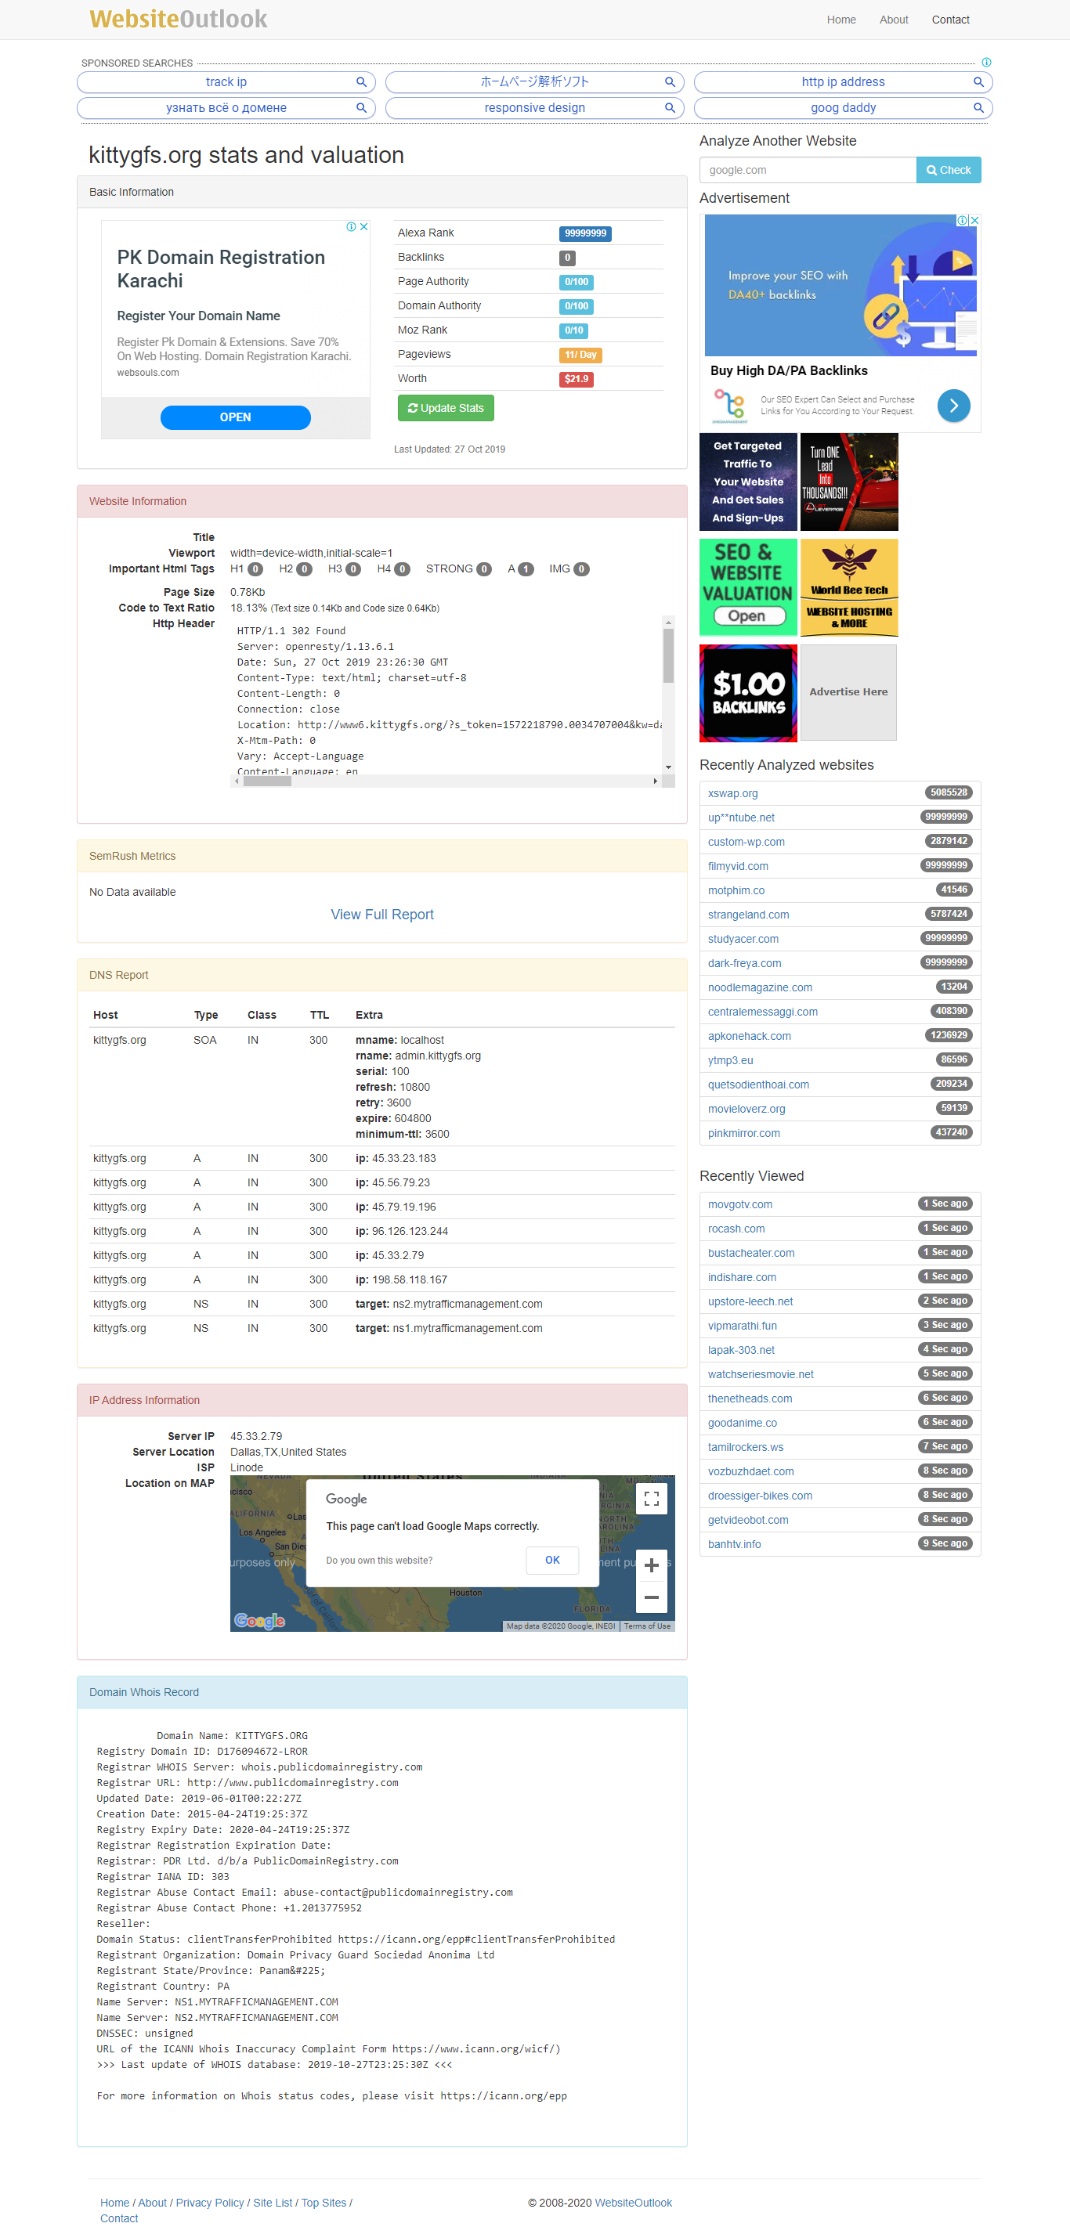Click the ホームページ解析ソフト sponsored search
Screen dimensions: 1070x2234
[534, 81]
